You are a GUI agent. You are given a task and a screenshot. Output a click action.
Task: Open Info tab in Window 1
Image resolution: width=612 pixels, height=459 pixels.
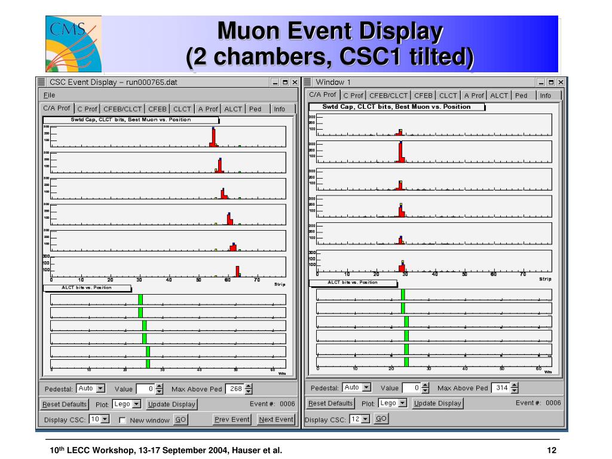point(545,95)
